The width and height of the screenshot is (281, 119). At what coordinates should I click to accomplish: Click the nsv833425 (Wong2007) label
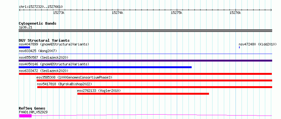pos(38,51)
